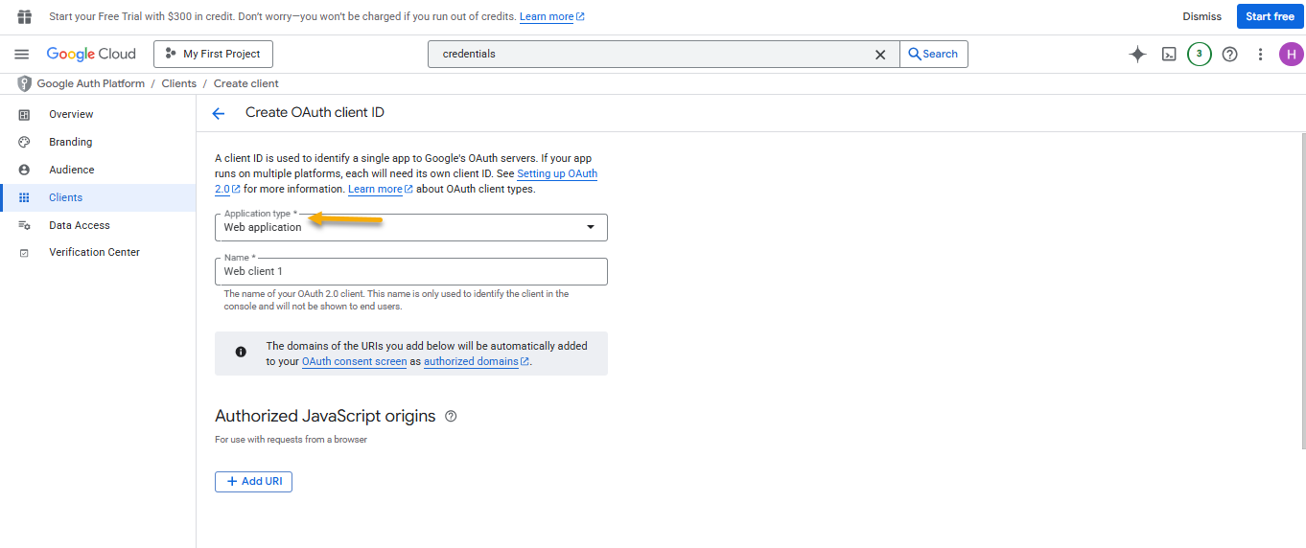
Task: Open the OAuth consent screen link
Action: point(355,362)
